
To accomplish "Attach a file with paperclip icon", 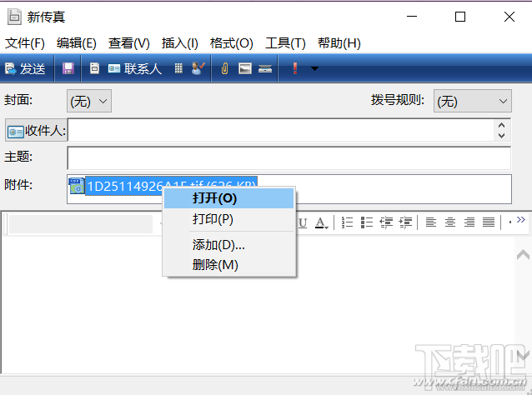I will tap(224, 69).
